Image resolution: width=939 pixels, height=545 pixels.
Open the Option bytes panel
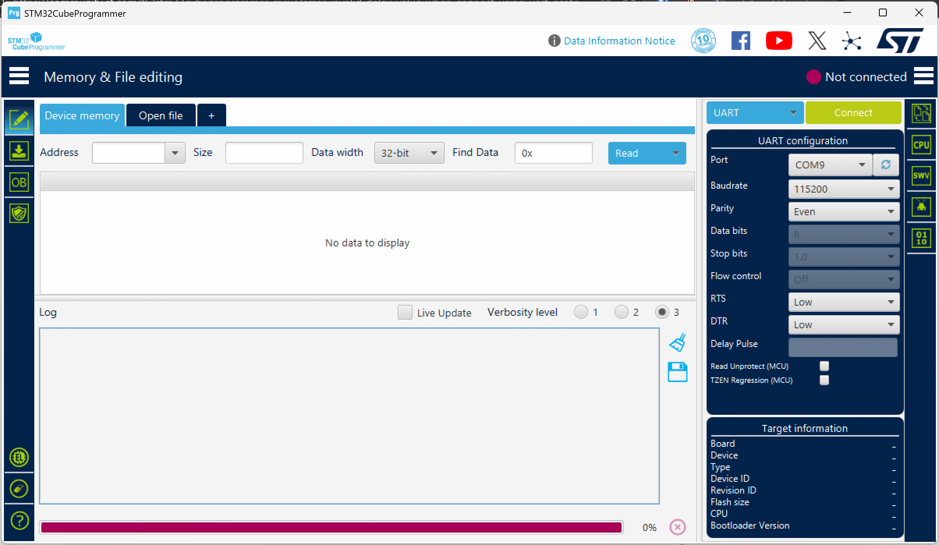(x=19, y=182)
